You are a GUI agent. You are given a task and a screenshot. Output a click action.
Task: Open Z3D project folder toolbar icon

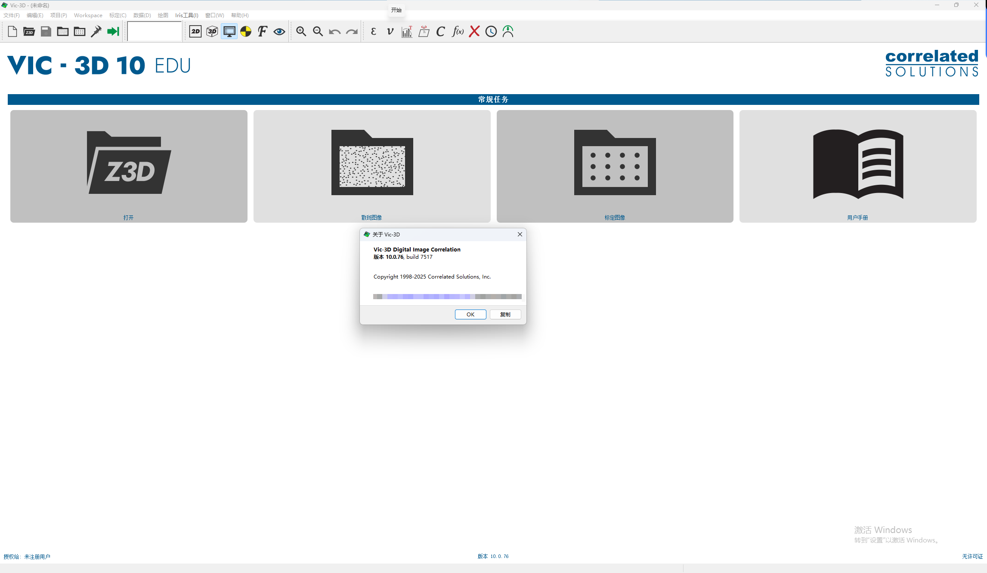click(x=29, y=31)
